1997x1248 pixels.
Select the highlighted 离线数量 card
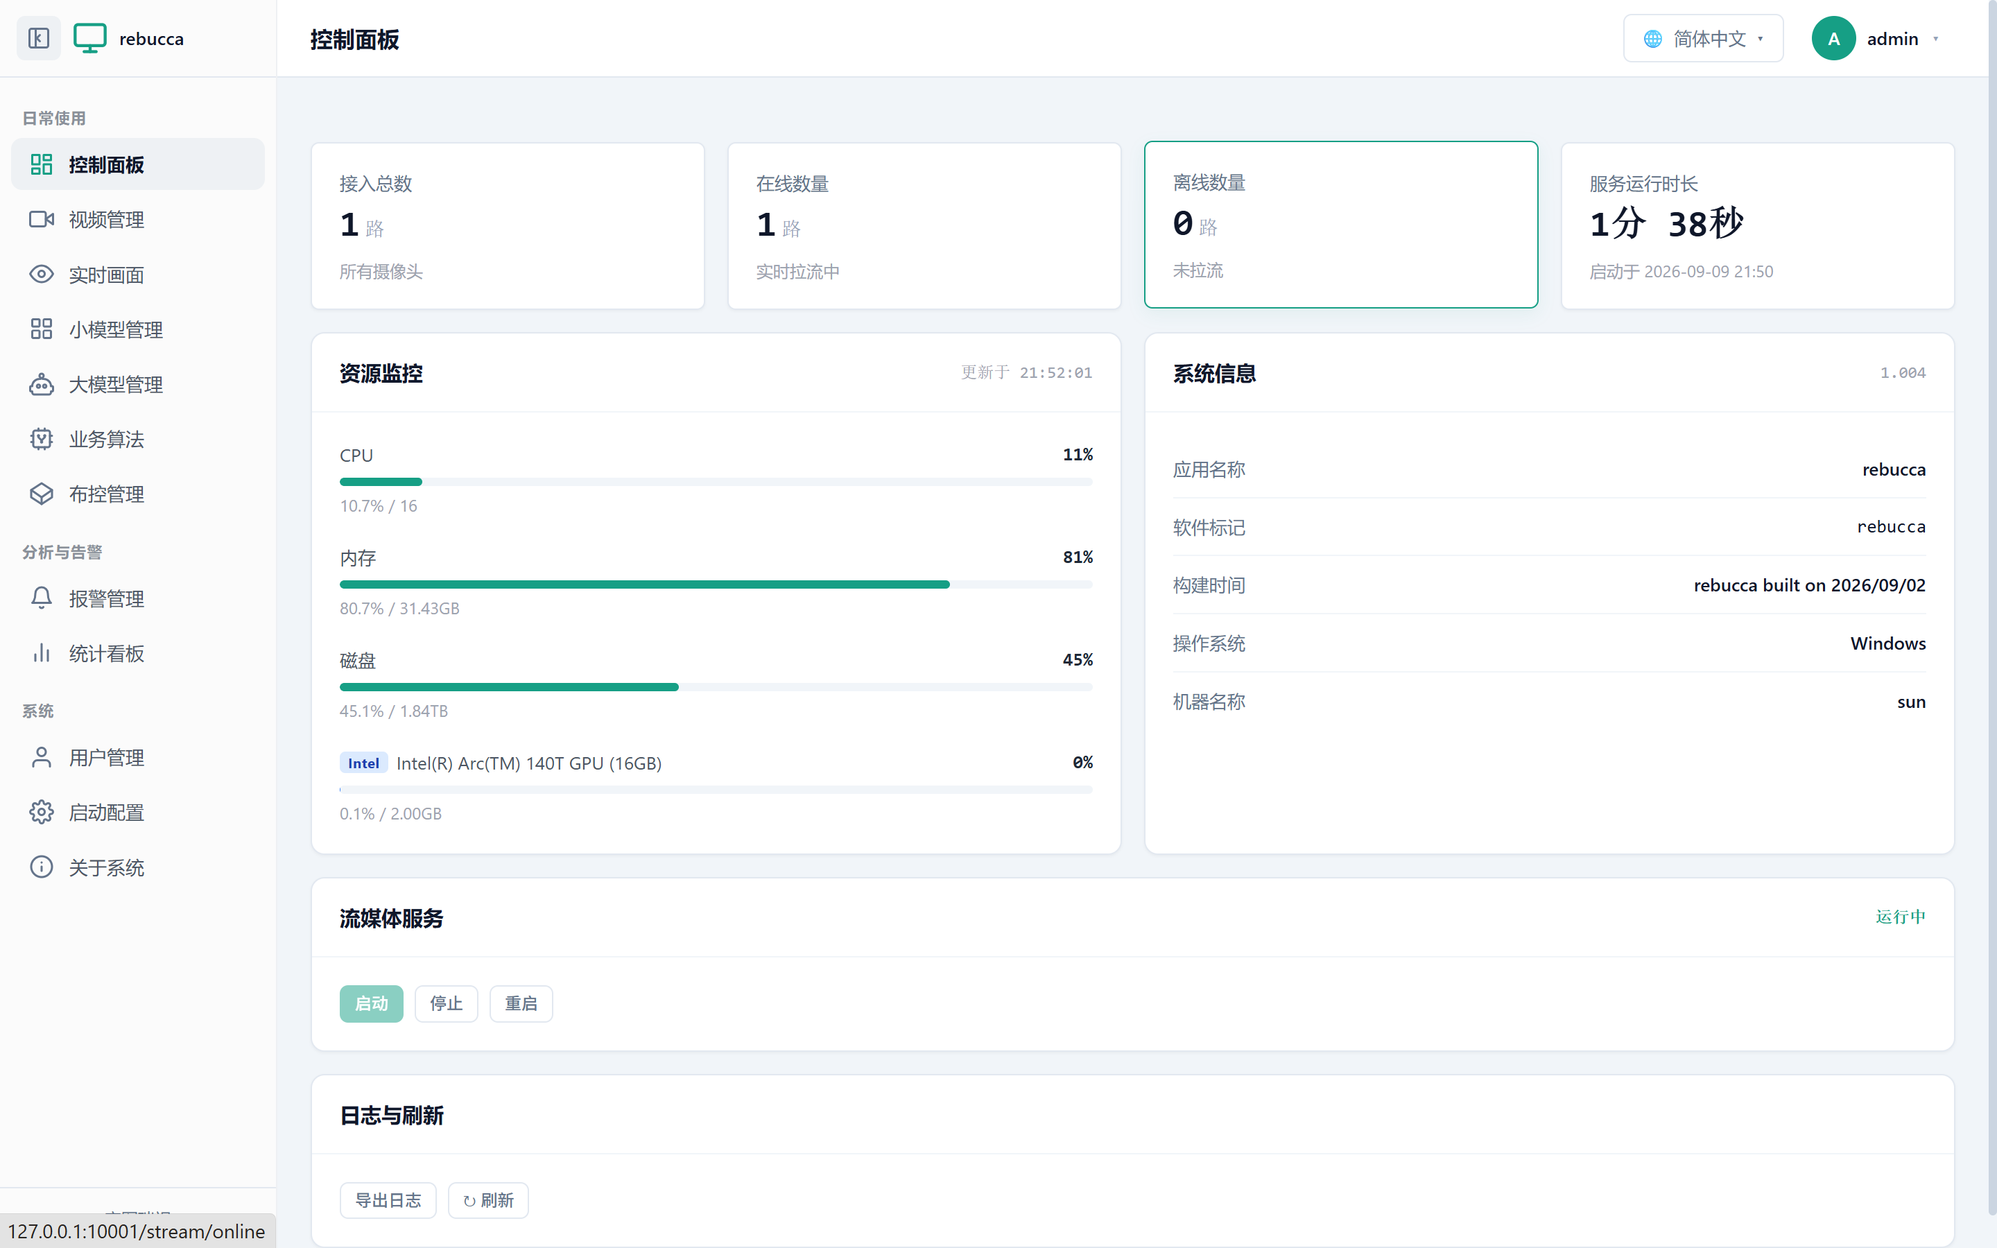pyautogui.click(x=1341, y=225)
